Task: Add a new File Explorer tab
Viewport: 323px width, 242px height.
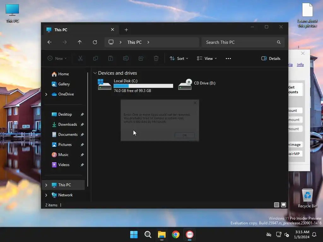Action: 126,30
